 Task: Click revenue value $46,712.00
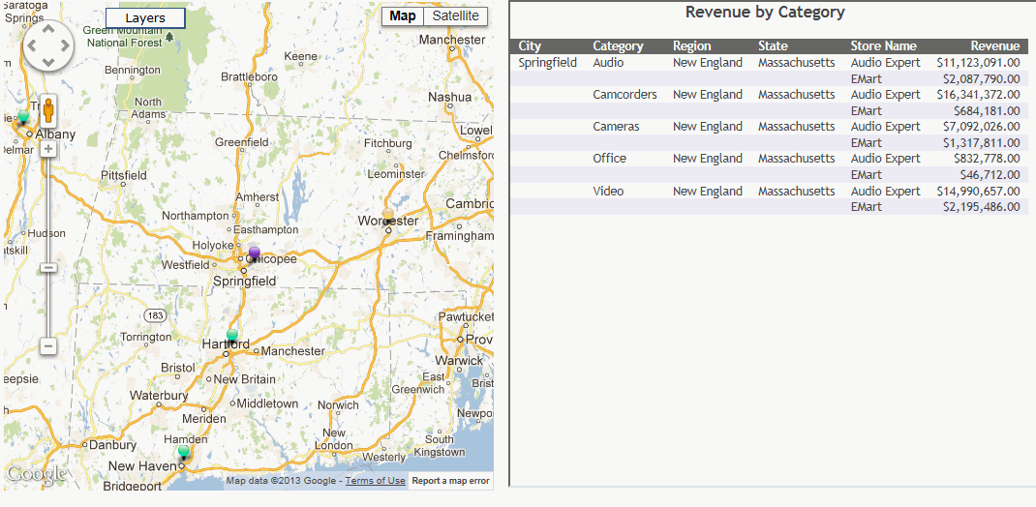click(x=990, y=175)
